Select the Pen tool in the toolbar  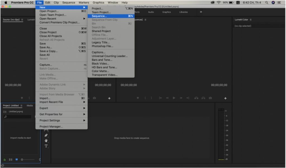(46, 135)
